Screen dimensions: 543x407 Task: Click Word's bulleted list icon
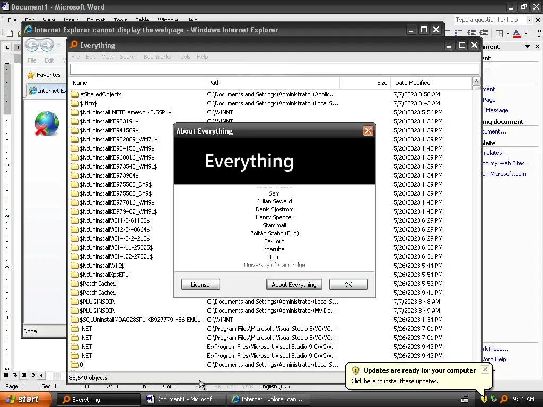tap(459, 33)
